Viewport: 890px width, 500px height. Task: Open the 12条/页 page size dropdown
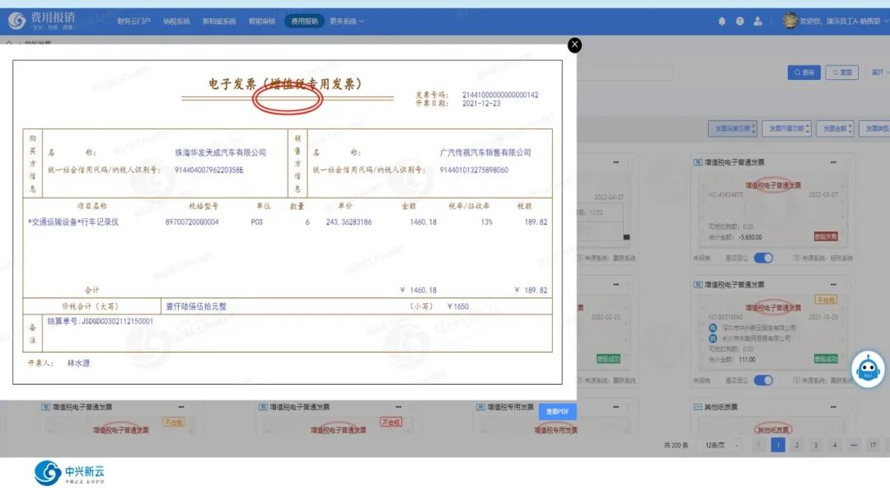[720, 446]
